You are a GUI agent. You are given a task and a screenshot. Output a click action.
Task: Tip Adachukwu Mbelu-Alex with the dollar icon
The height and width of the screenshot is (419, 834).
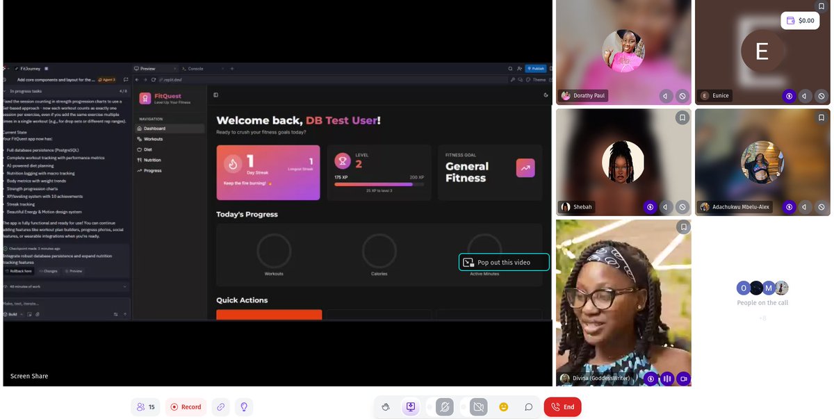[789, 206]
